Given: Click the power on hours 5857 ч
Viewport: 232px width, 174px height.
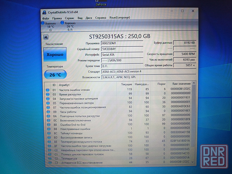Looking at the screenshot, I should point(185,65).
